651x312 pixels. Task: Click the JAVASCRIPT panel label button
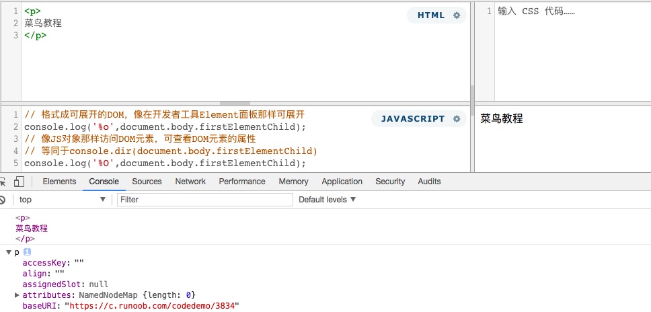coord(412,119)
